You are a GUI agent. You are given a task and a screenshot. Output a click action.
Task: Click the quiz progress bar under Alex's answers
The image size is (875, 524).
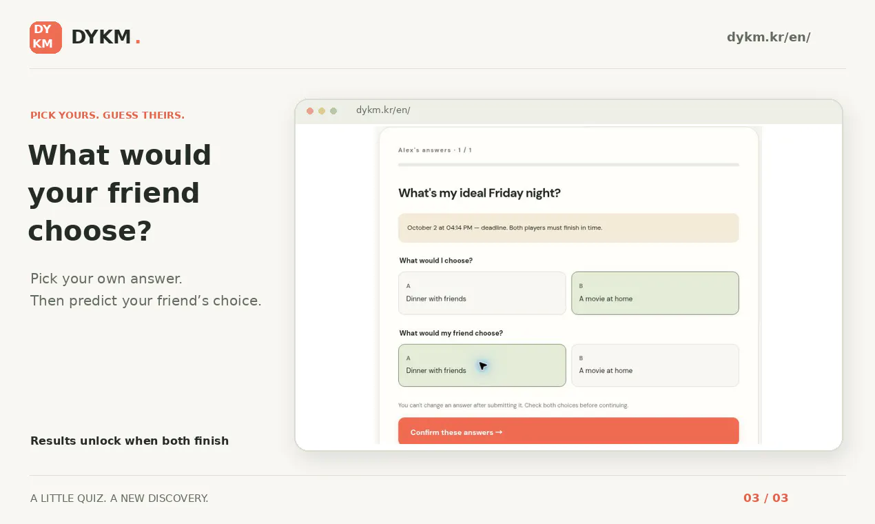pyautogui.click(x=568, y=165)
